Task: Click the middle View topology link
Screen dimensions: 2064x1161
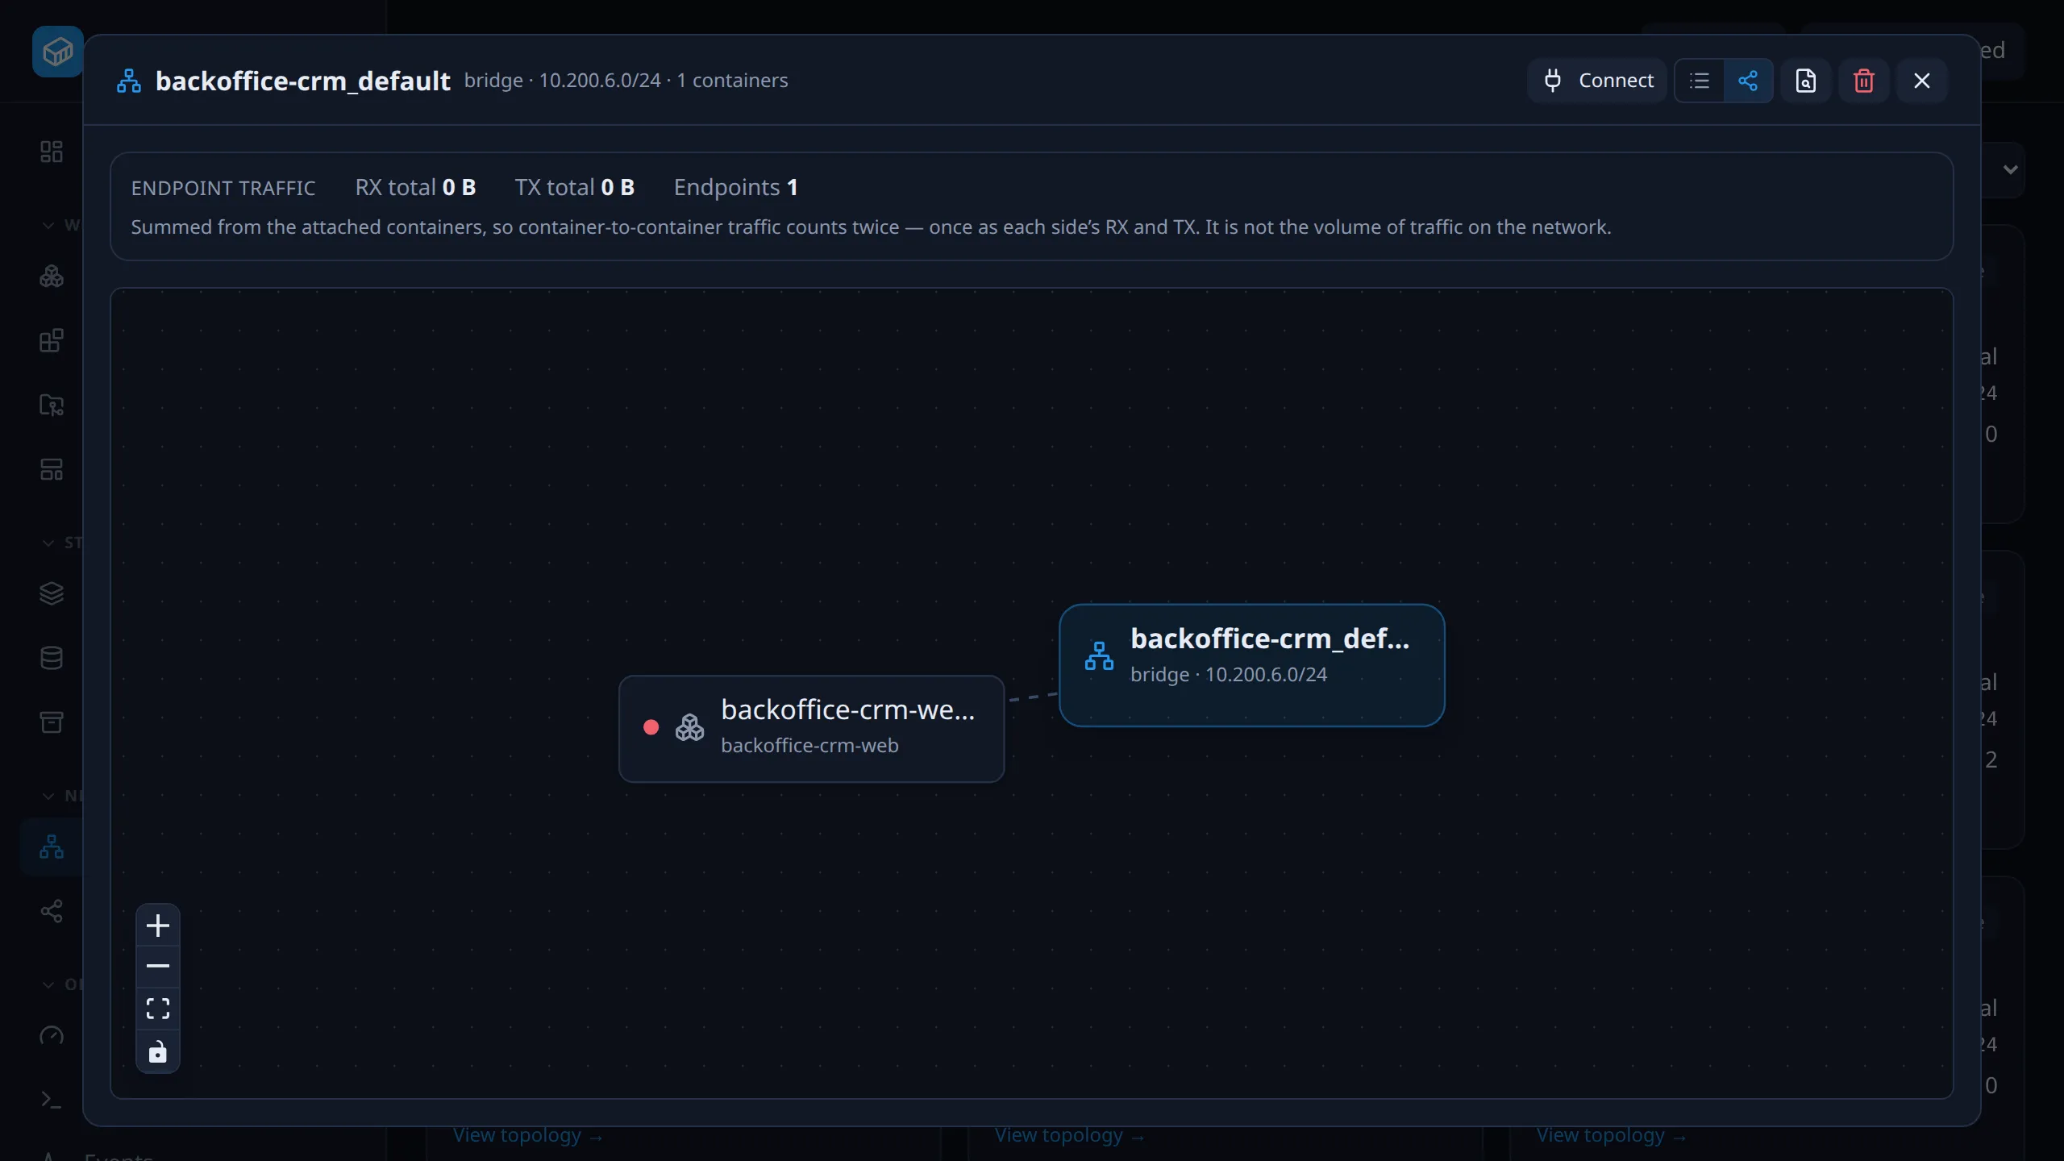Action: pos(1070,1135)
